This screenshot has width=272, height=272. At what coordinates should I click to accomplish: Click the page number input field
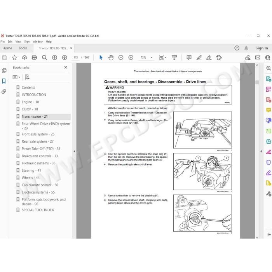[x=76, y=58]
